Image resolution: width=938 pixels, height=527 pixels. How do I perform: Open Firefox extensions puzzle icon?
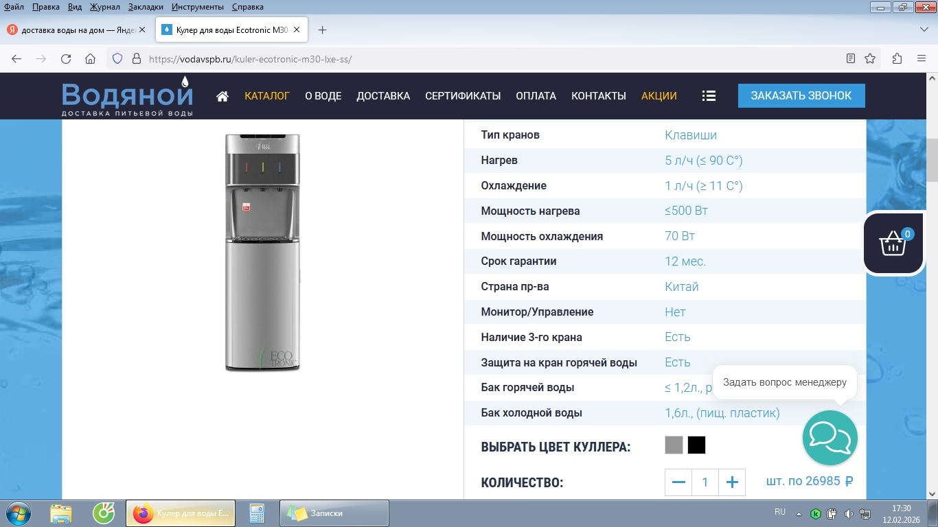(897, 59)
